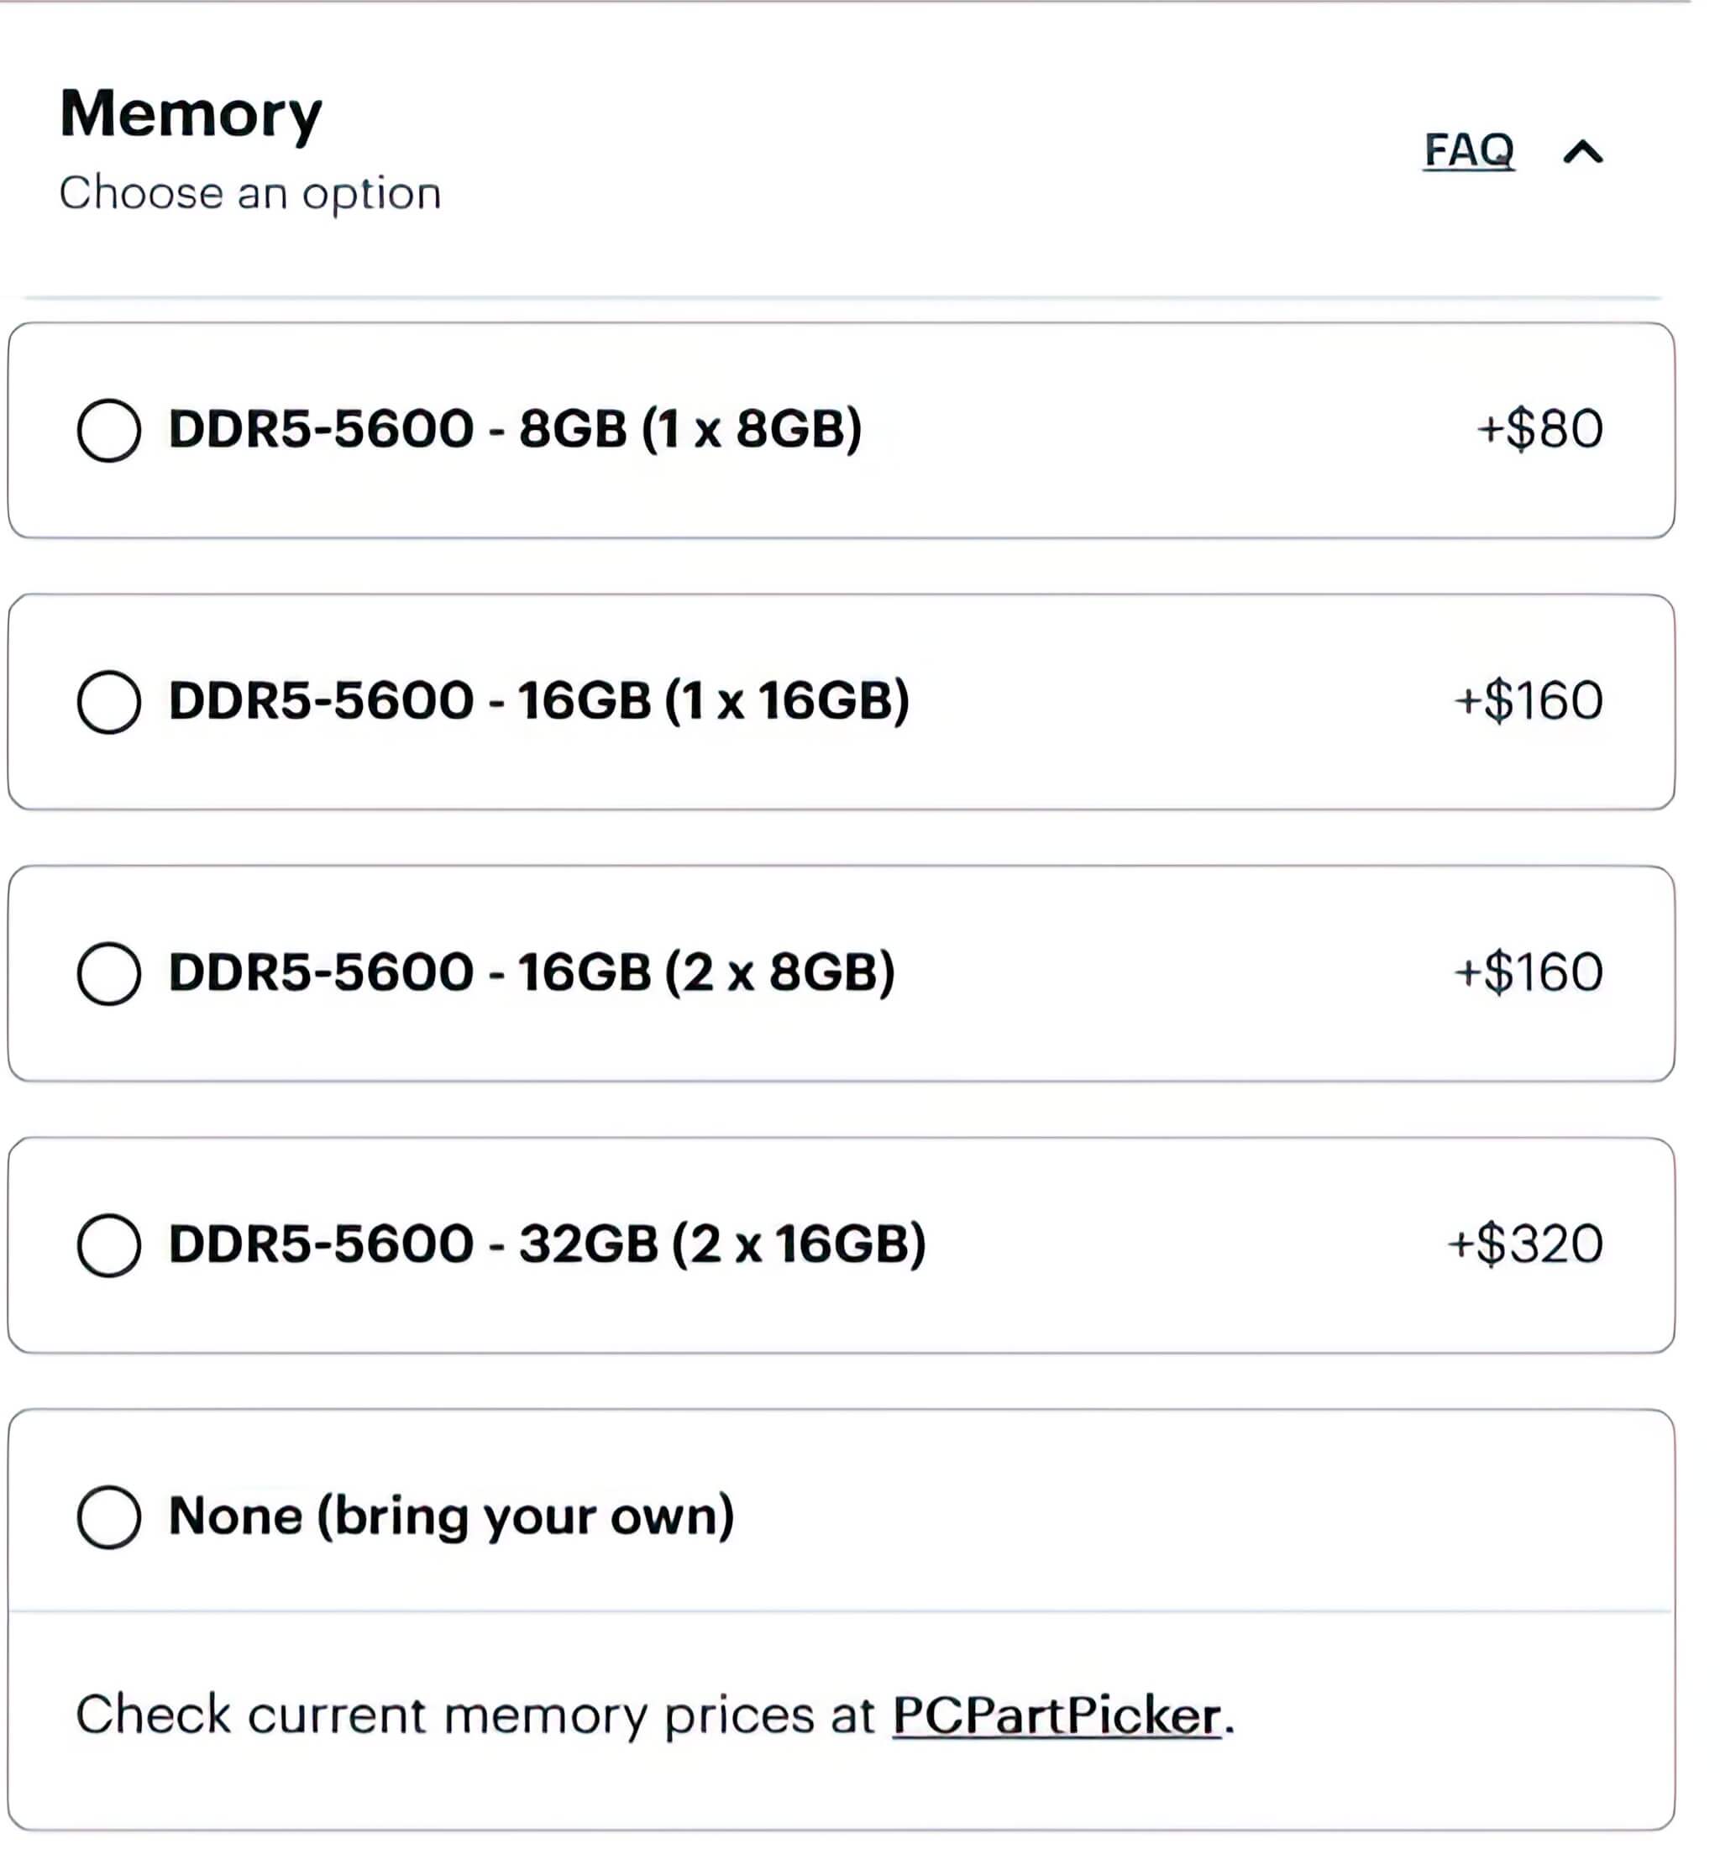Open the Memory FAQ link

coord(1469,151)
